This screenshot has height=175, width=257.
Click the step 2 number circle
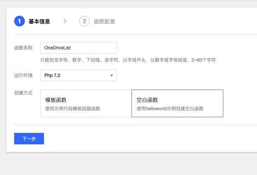pyautogui.click(x=85, y=21)
